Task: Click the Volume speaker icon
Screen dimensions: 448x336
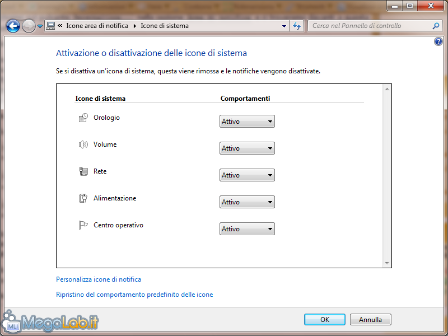Action: pos(83,144)
